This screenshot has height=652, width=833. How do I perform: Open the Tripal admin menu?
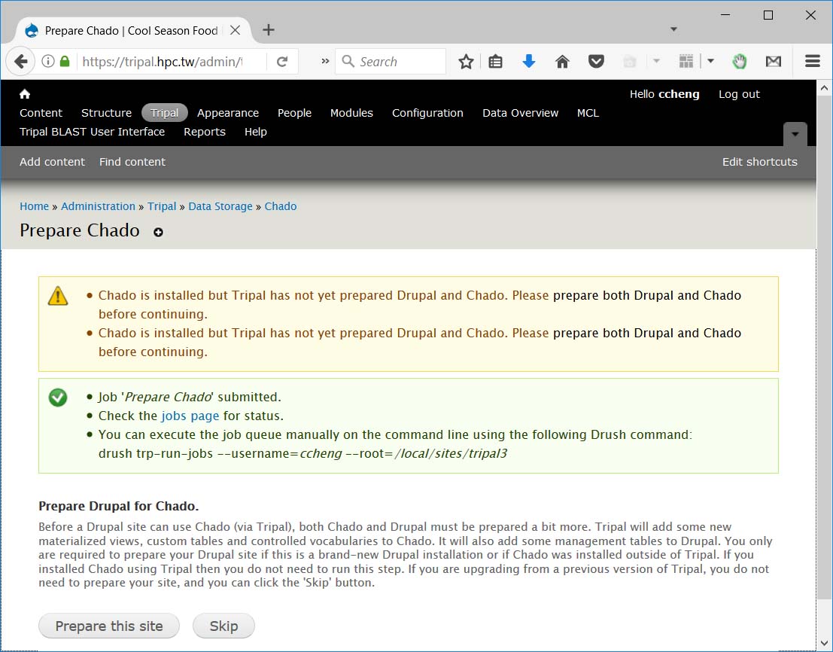point(164,113)
